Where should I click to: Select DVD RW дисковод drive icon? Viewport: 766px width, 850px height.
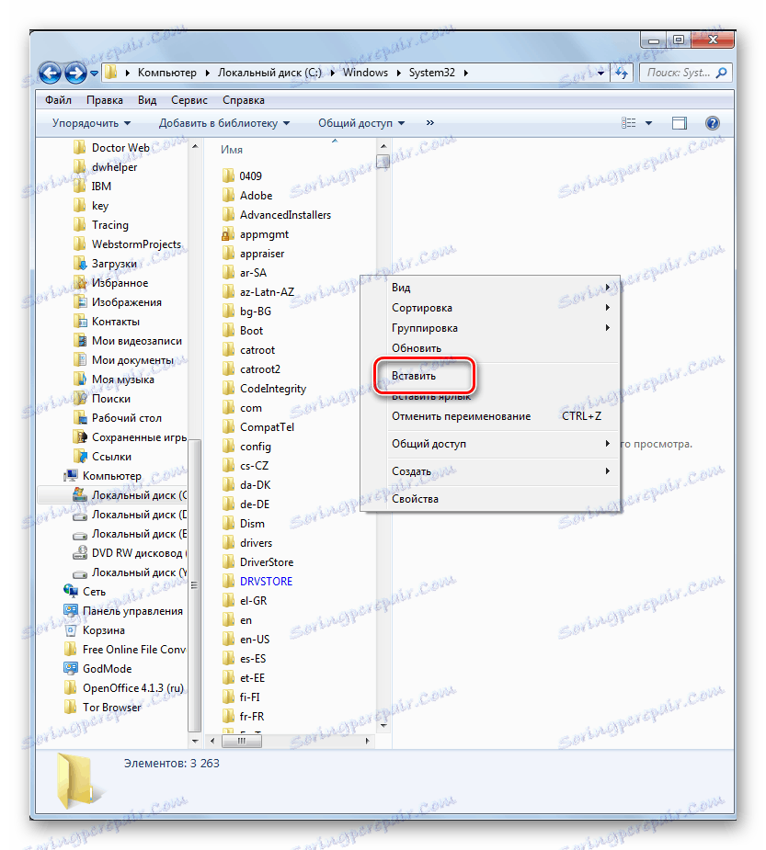(80, 553)
